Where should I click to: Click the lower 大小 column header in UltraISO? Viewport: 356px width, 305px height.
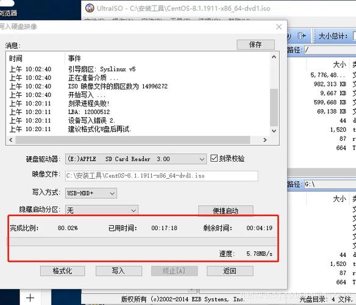coord(340,199)
